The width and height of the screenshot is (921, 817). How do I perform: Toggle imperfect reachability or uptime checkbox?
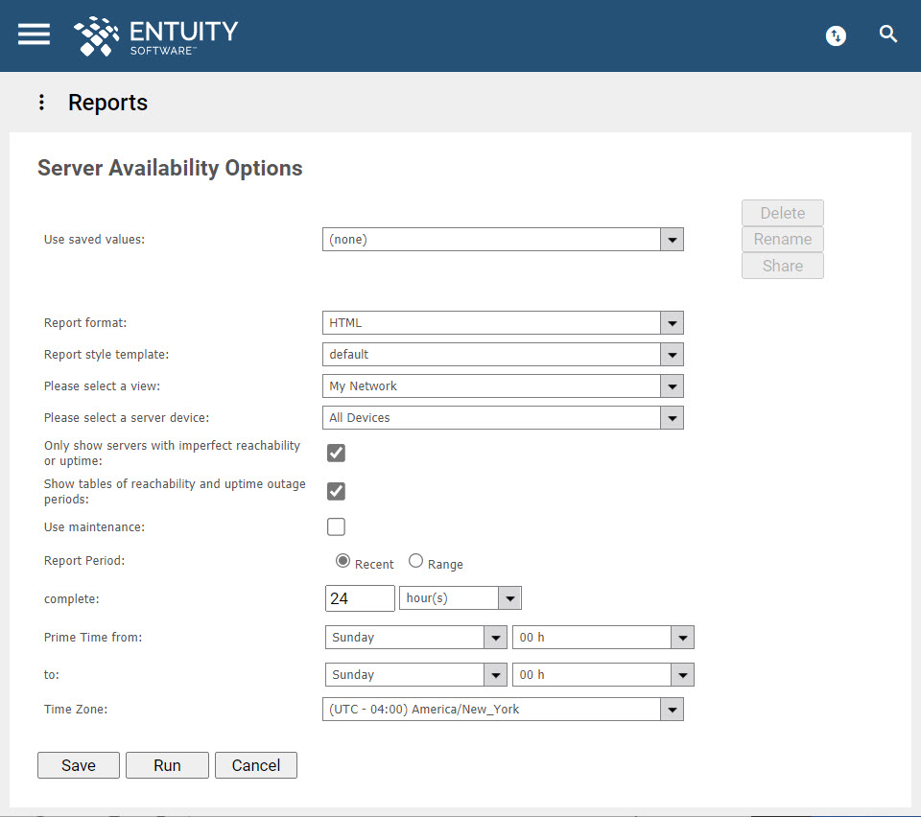click(336, 453)
